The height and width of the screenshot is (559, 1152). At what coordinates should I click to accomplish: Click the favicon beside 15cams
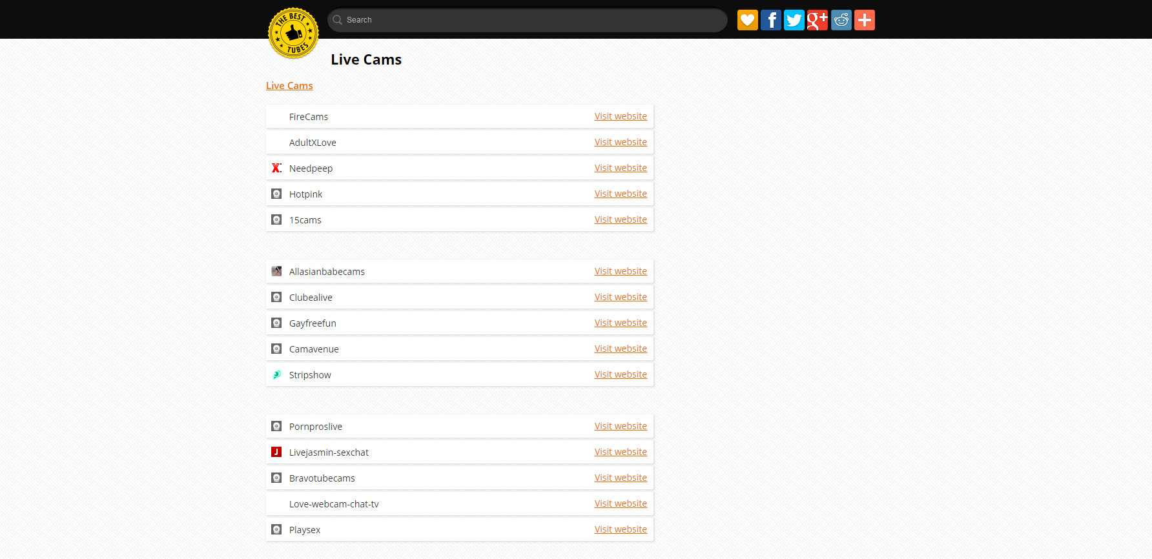(276, 219)
